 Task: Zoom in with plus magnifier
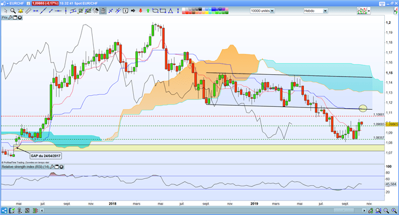(x=394, y=210)
